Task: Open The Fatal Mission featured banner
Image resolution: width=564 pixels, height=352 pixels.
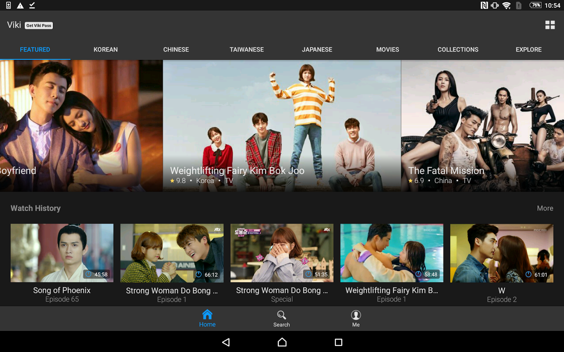Action: [x=483, y=126]
